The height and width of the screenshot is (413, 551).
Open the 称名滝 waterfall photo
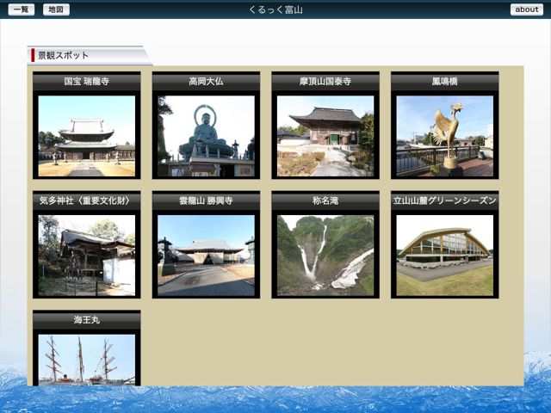[x=325, y=256]
